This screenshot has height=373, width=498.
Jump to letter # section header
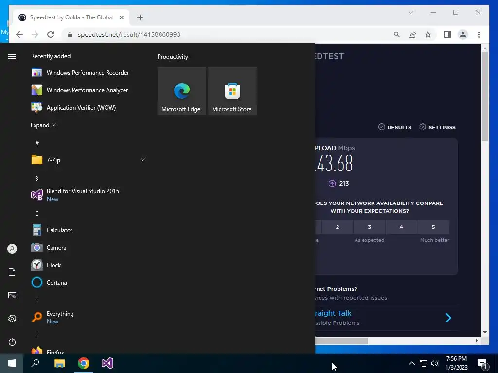pyautogui.click(x=37, y=143)
